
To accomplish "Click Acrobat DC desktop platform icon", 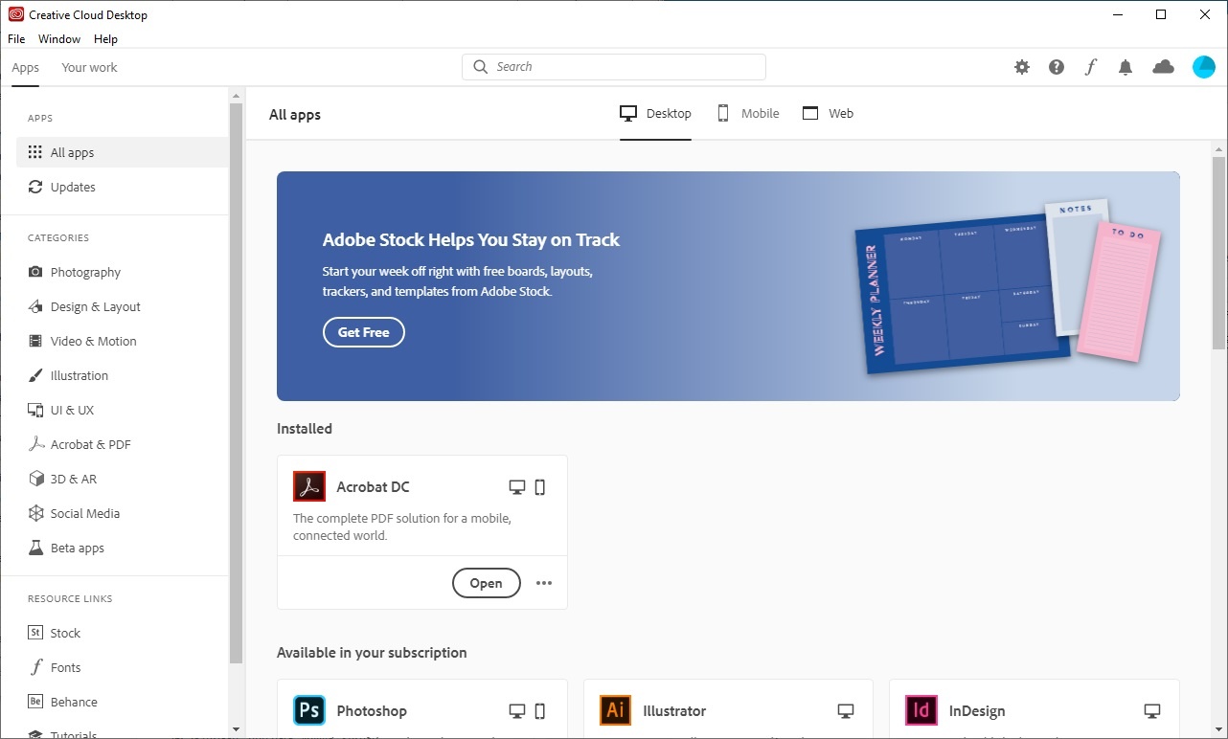I will click(517, 487).
